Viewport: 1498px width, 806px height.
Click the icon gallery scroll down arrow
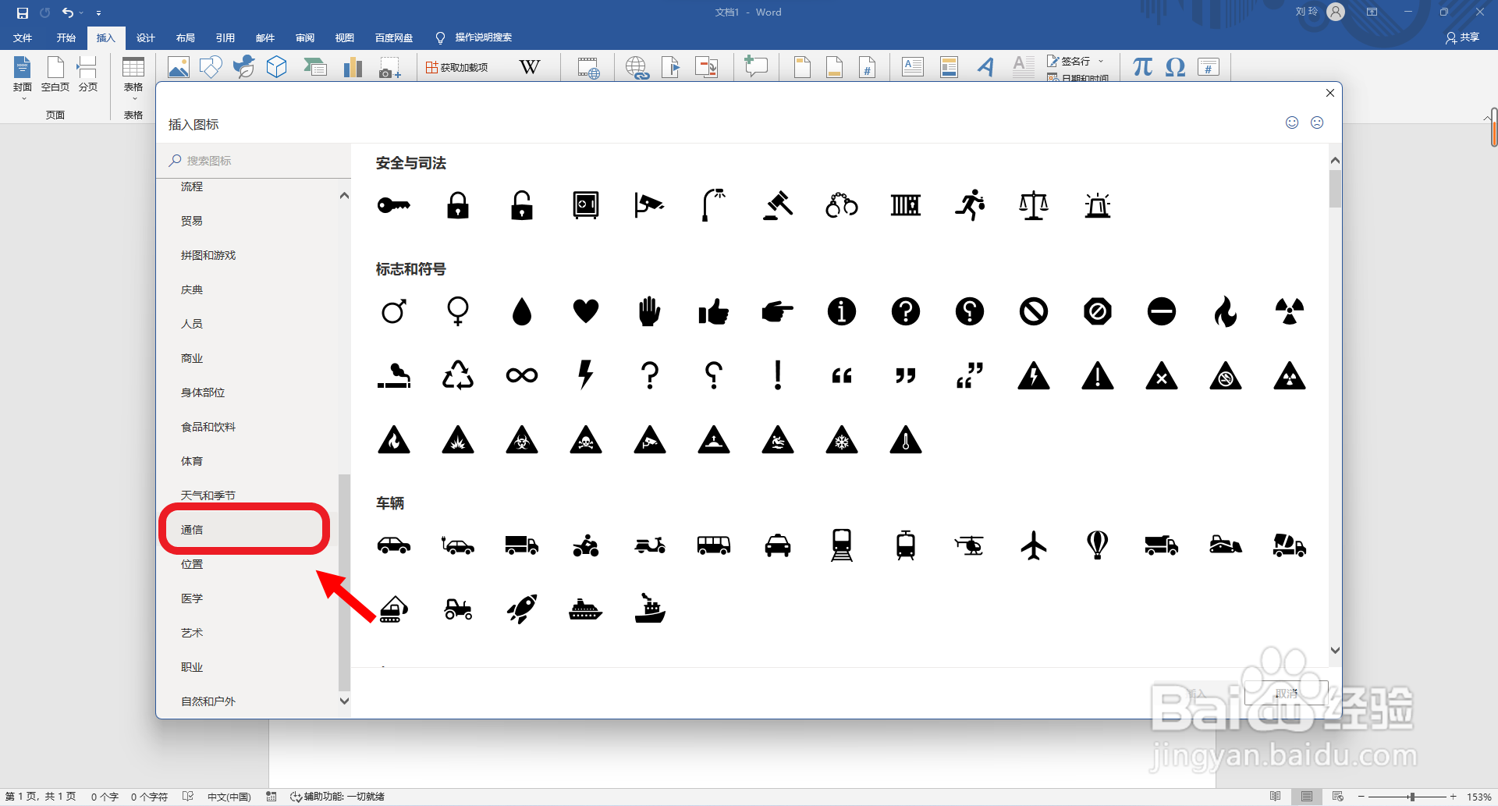[1335, 650]
